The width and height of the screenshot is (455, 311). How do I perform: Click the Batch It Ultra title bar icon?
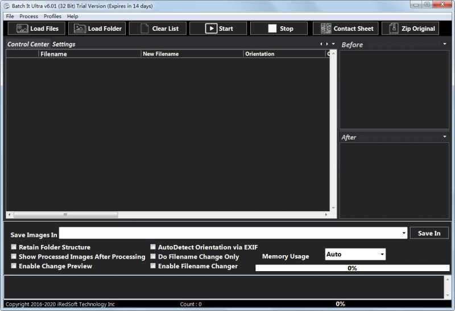pos(6,5)
